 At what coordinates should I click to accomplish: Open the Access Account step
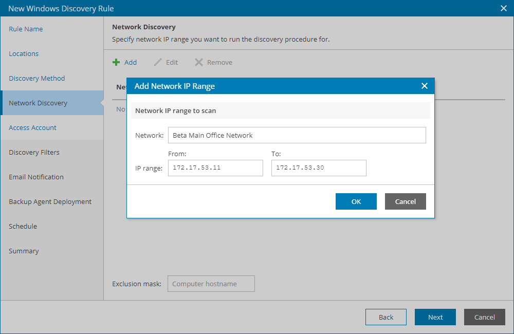(32, 128)
